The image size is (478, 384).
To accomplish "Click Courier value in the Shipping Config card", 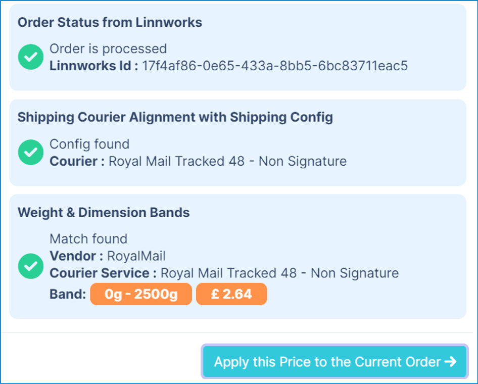I will 228,161.
